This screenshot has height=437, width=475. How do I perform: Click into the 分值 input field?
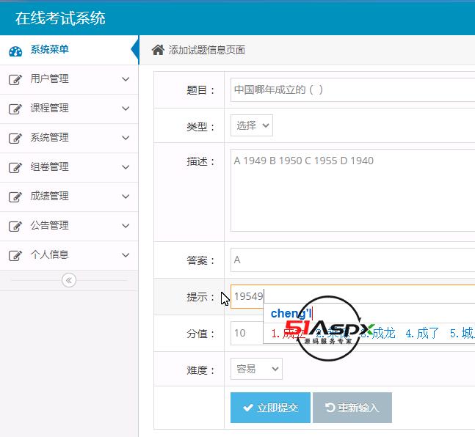(x=247, y=333)
